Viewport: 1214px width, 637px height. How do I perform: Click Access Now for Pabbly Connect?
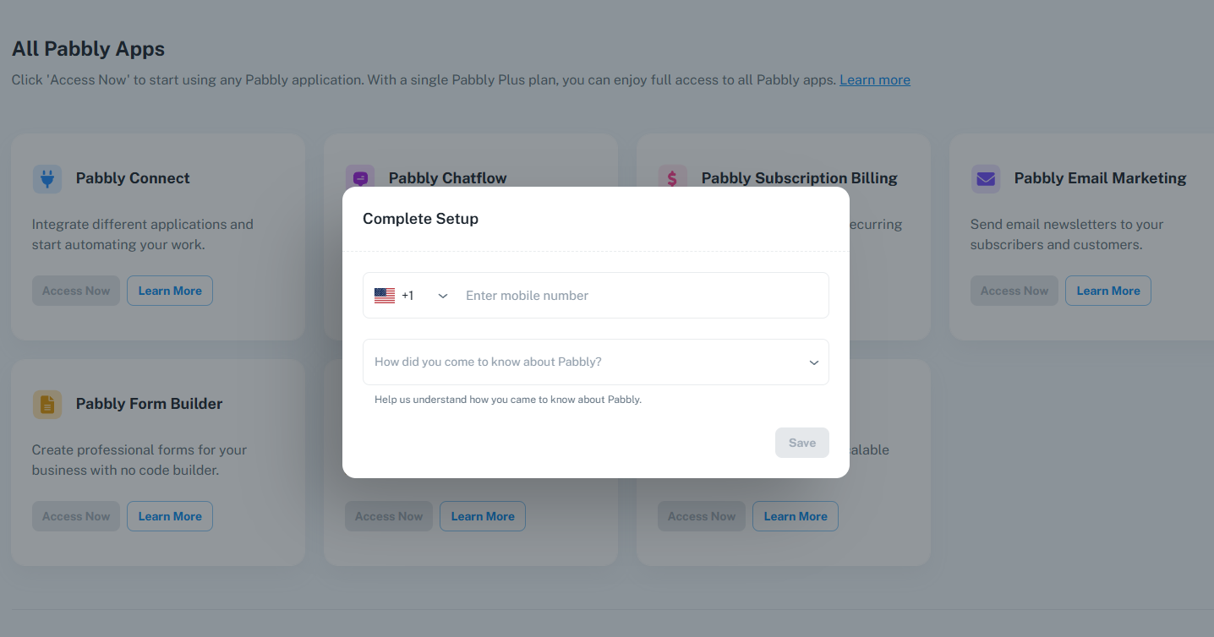pos(76,291)
